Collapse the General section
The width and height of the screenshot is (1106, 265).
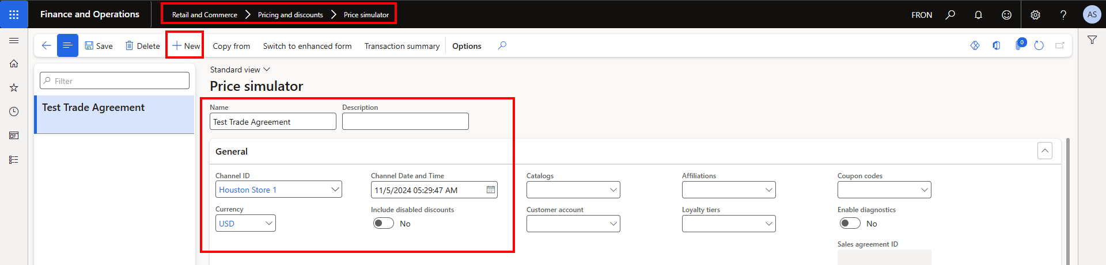[x=1044, y=151]
